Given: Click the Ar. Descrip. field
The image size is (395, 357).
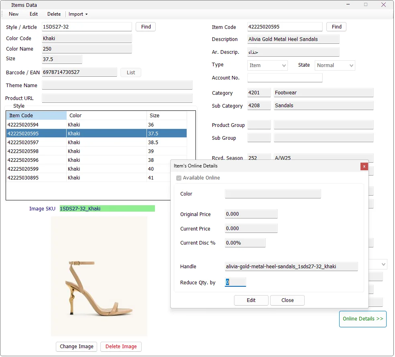Looking at the screenshot, I should 294,52.
